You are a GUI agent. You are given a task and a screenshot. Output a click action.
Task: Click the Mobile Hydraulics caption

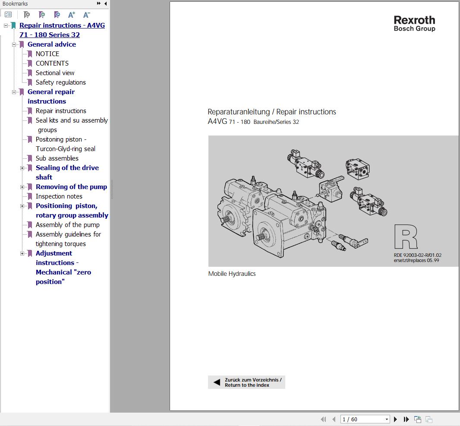coord(232,274)
